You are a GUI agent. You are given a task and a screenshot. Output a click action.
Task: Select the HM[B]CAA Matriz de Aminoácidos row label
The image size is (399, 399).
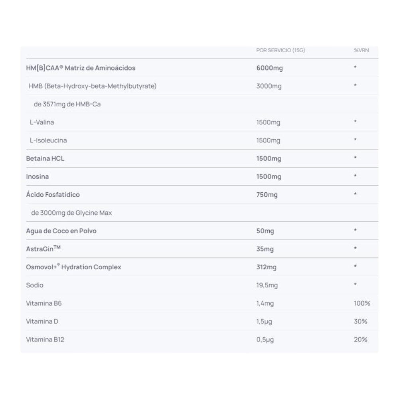coord(81,68)
